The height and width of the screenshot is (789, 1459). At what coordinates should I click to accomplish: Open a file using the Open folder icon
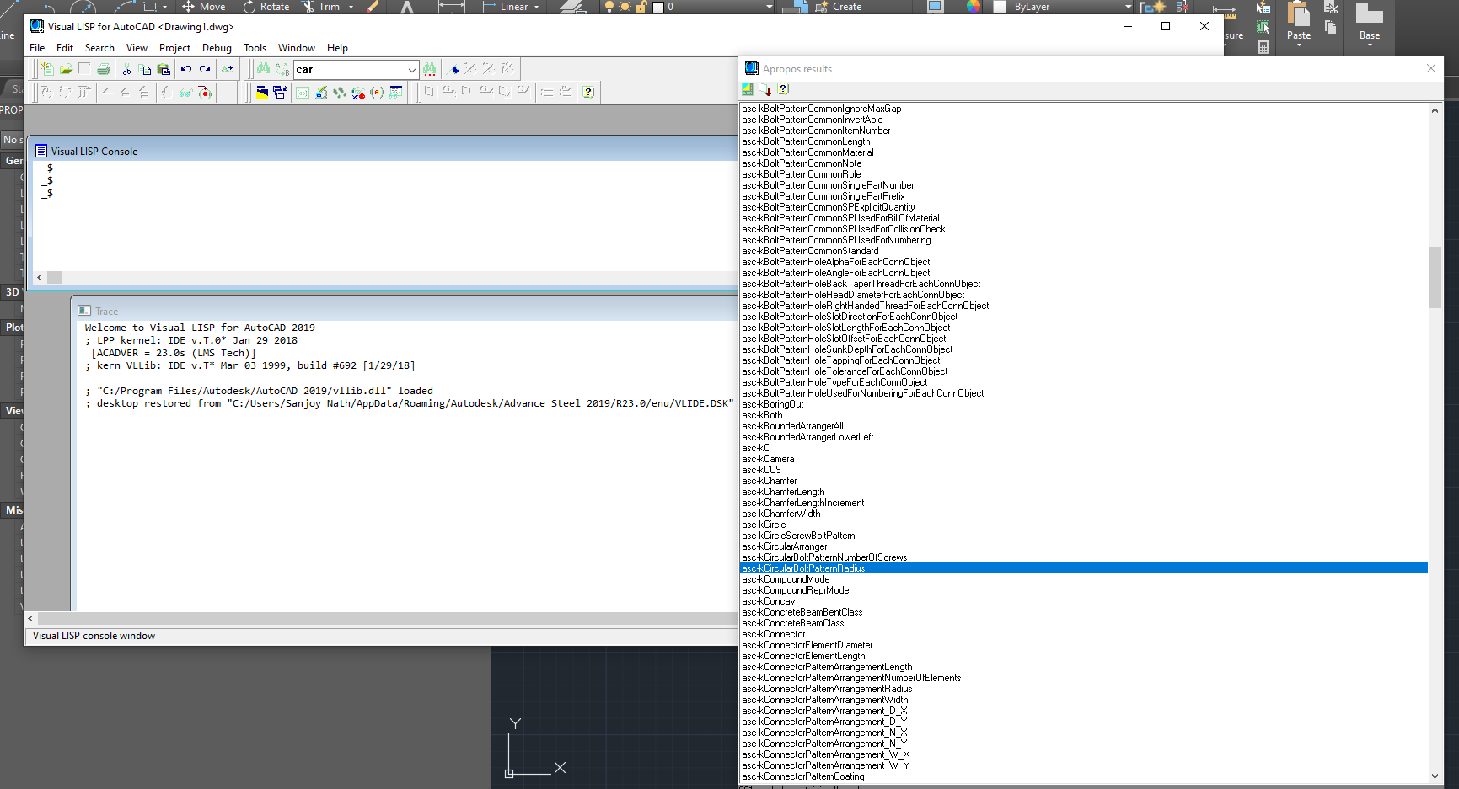[x=66, y=69]
